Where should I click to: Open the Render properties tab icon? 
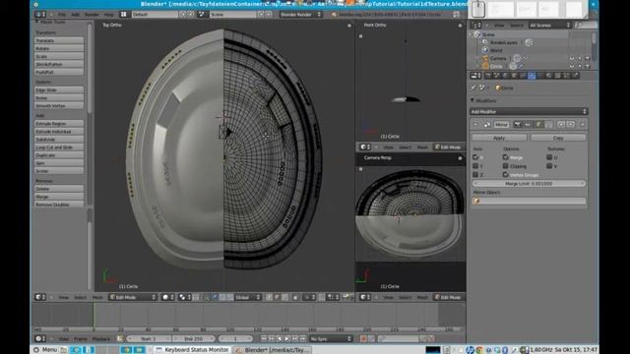point(488,76)
